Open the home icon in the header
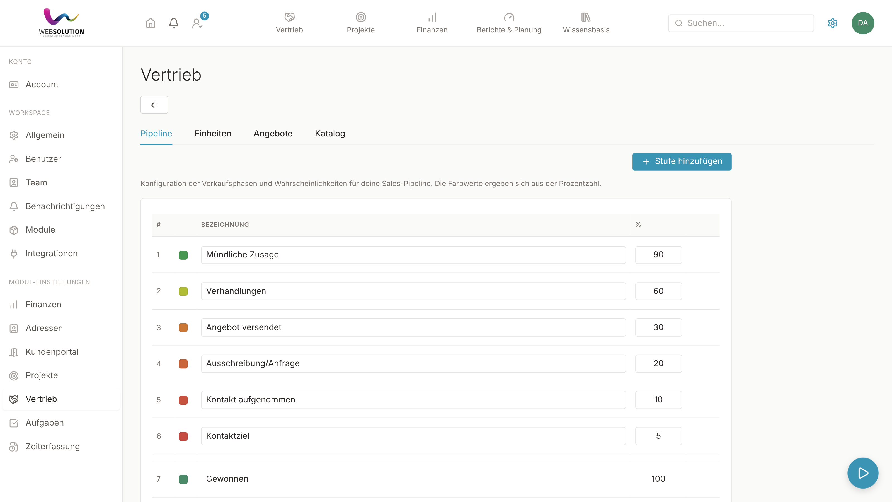 (150, 23)
